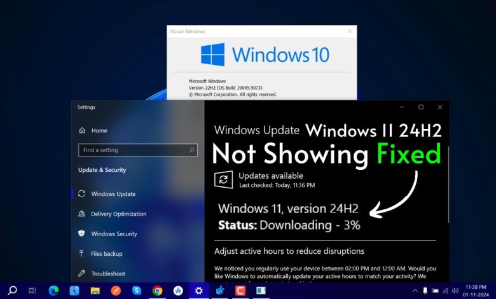Click the 'Update & Security' heading
The width and height of the screenshot is (496, 299).
102,170
